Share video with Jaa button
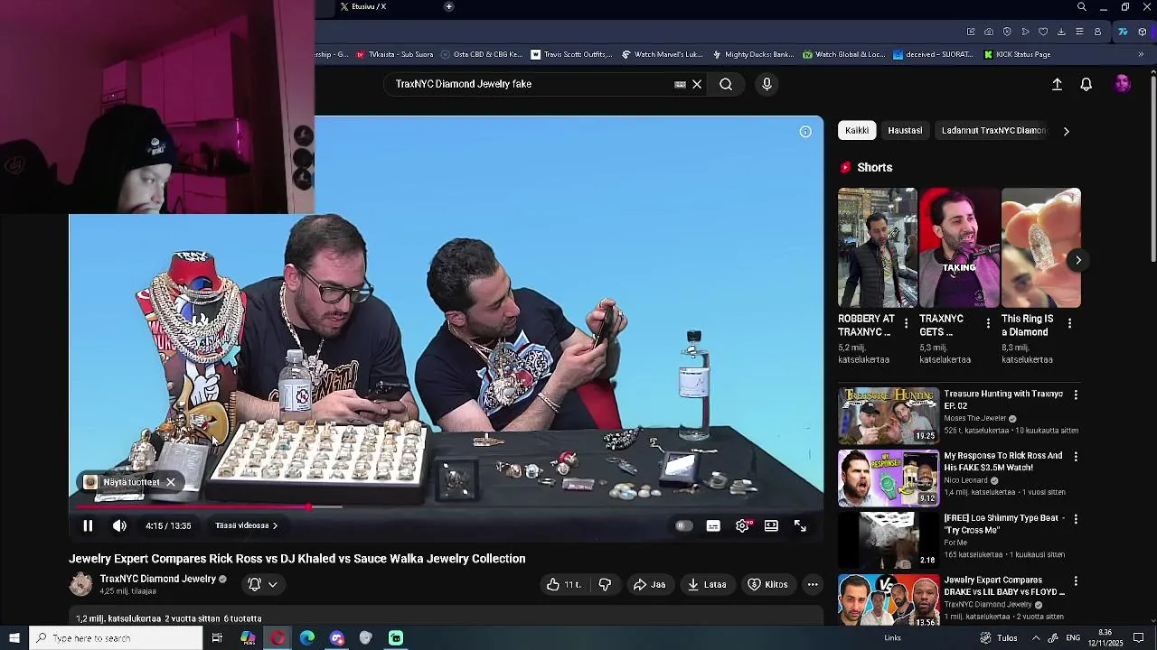This screenshot has height=650, width=1157. pos(649,584)
